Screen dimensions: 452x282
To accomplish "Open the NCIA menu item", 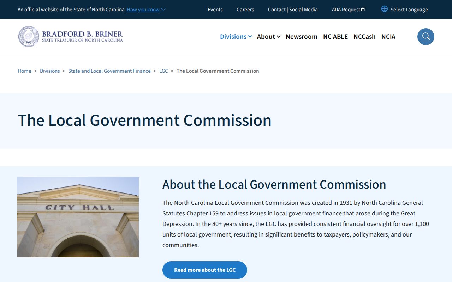I will (x=388, y=37).
